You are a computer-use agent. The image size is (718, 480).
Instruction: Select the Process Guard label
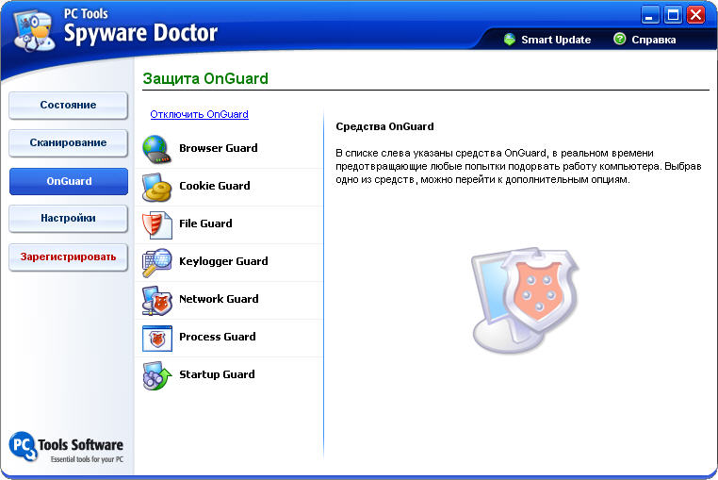coord(218,337)
